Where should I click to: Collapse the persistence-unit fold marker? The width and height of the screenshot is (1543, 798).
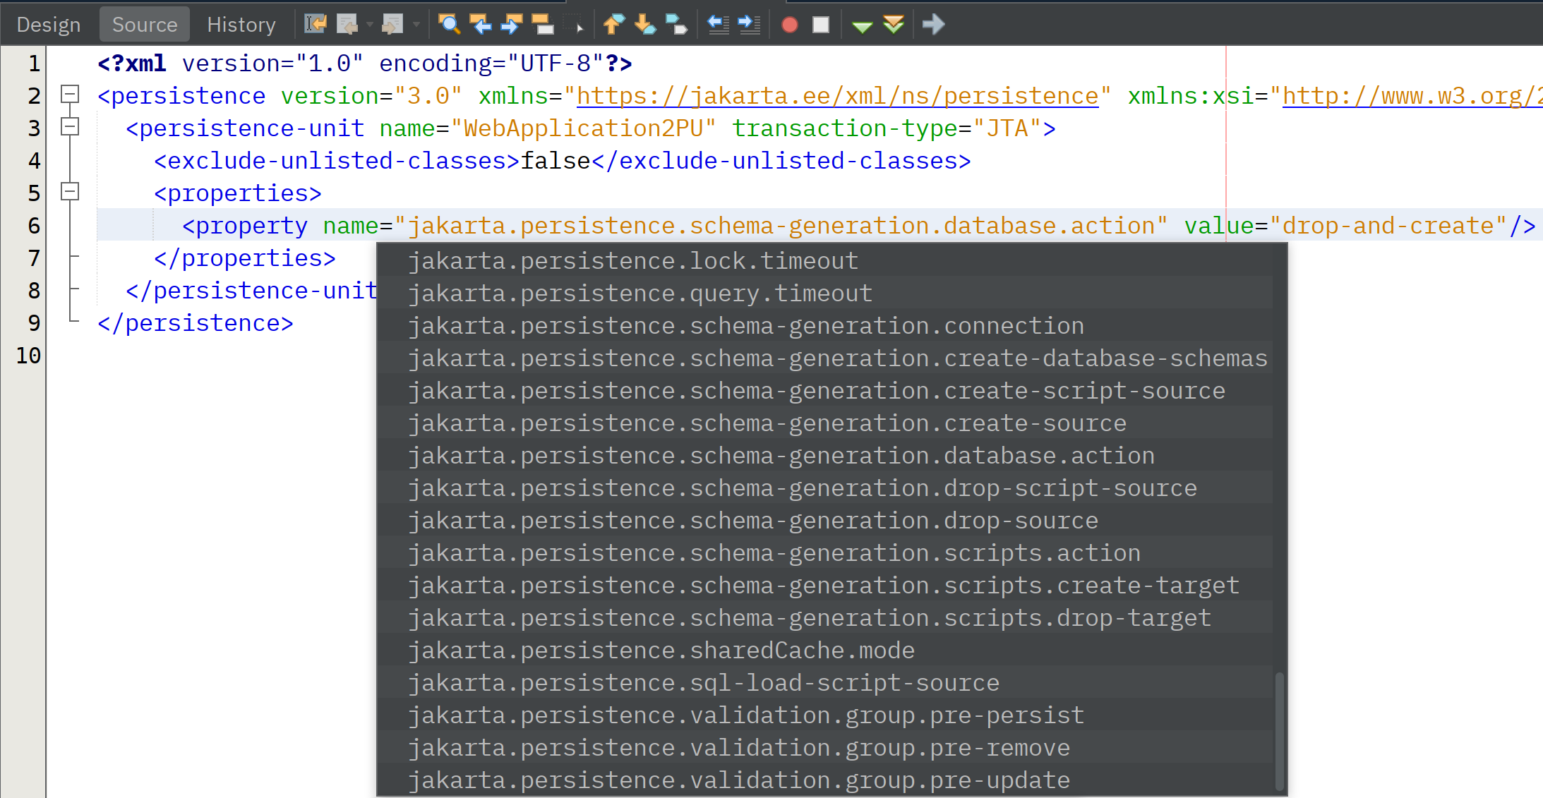pos(70,127)
